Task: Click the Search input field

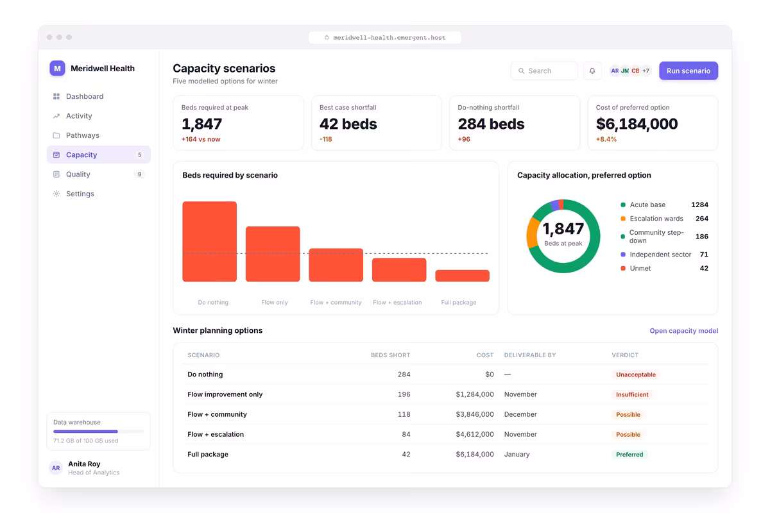Action: click(544, 71)
